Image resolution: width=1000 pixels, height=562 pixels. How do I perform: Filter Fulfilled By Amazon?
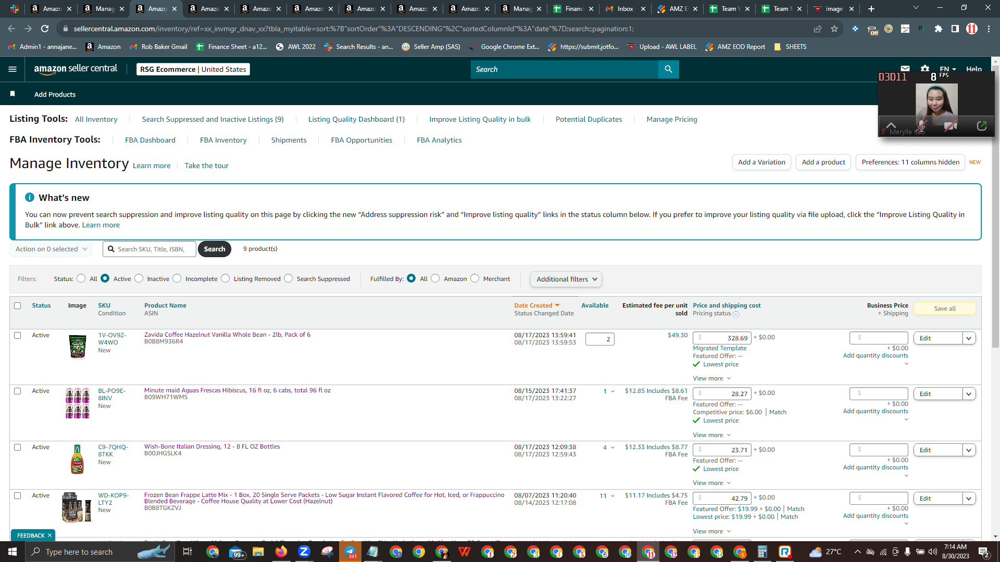(x=435, y=278)
